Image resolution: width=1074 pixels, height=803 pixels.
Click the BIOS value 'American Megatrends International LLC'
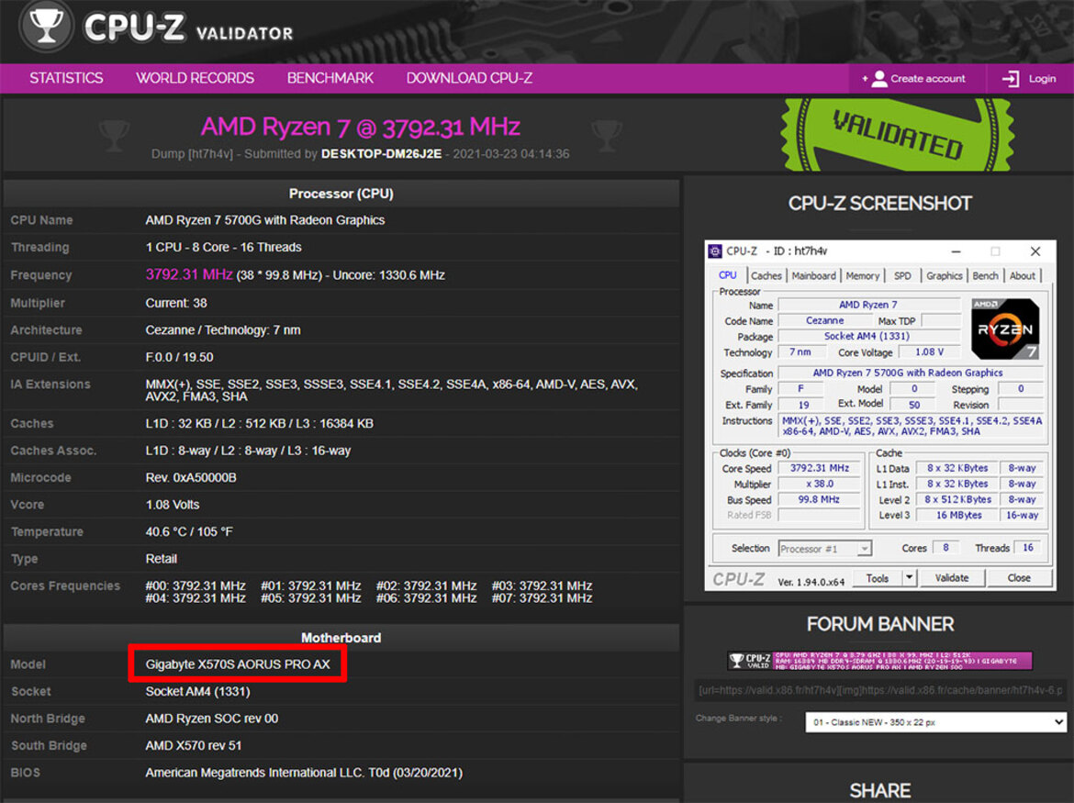tap(255, 773)
